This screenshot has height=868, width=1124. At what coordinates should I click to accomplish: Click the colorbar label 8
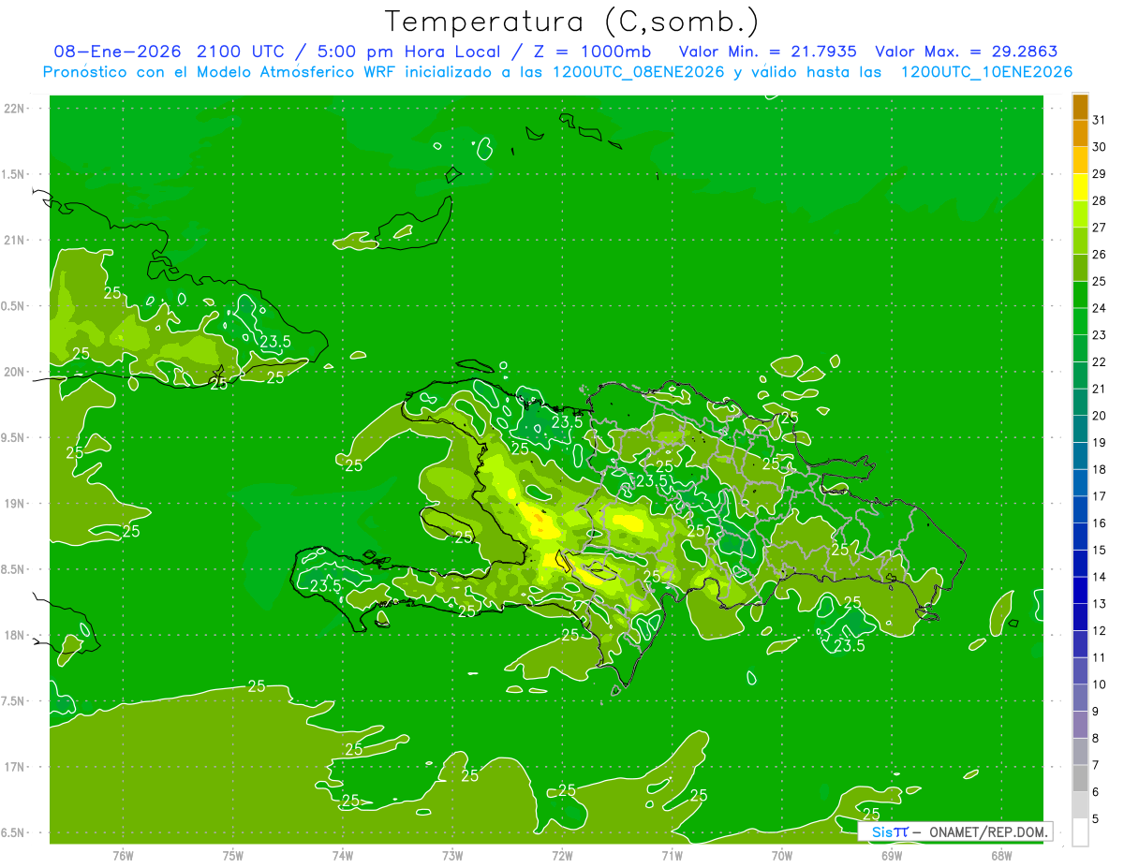(1096, 738)
